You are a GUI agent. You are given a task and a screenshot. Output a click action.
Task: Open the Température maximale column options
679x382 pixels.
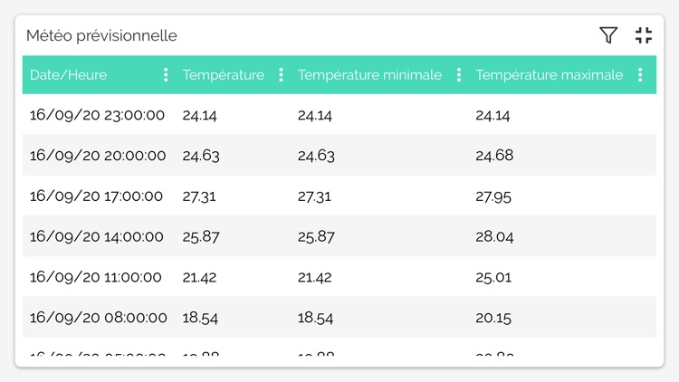click(640, 75)
